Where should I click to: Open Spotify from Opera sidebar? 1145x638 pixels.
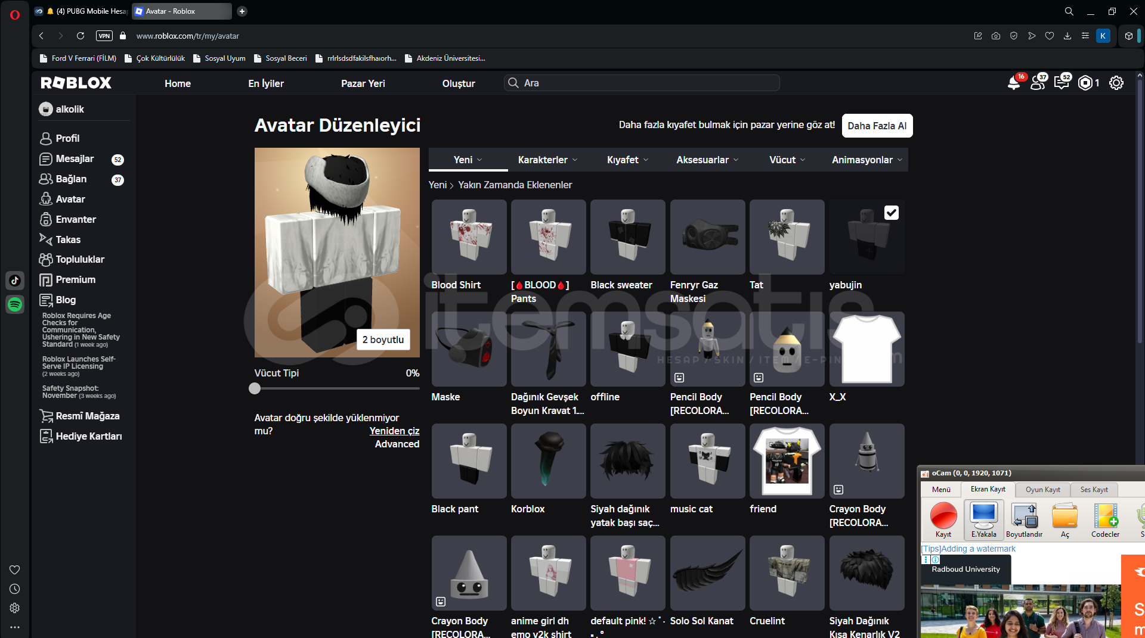pos(15,304)
